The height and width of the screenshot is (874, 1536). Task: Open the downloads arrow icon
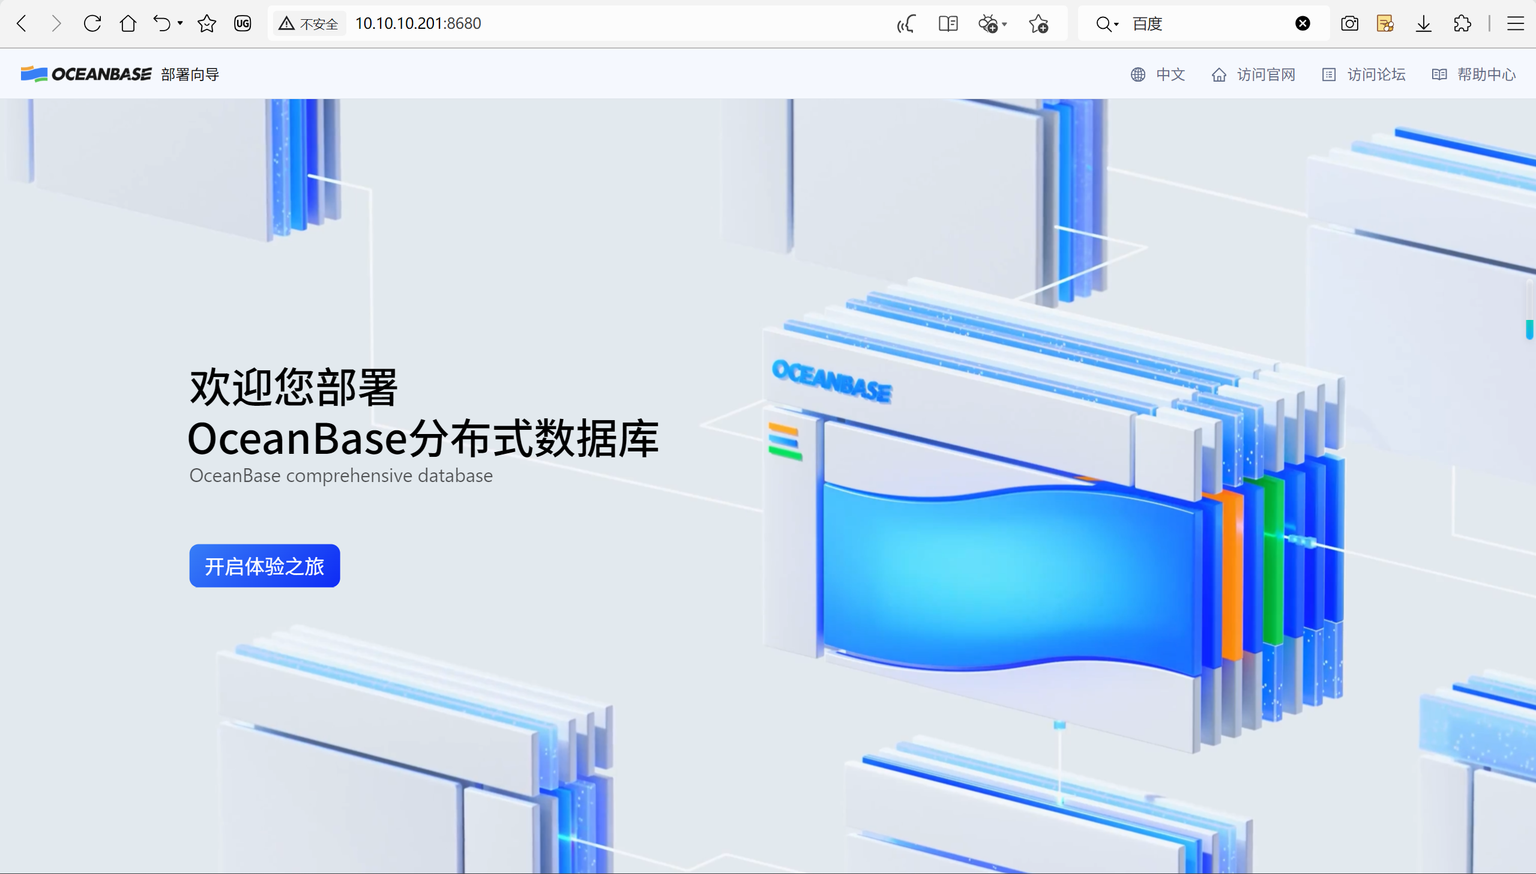coord(1424,23)
